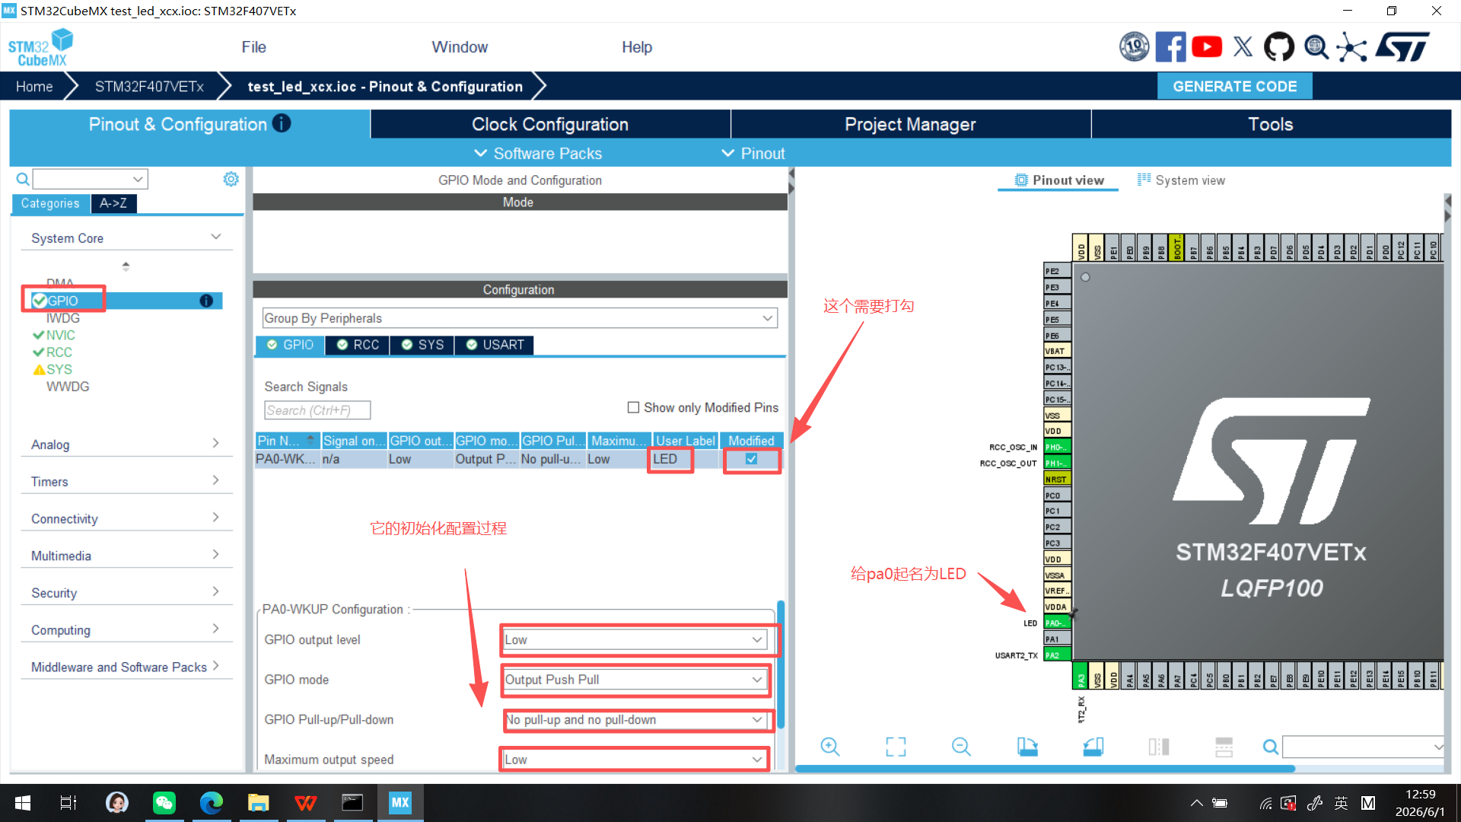Click the Search Signals input field
This screenshot has height=822, width=1461.
click(x=317, y=410)
